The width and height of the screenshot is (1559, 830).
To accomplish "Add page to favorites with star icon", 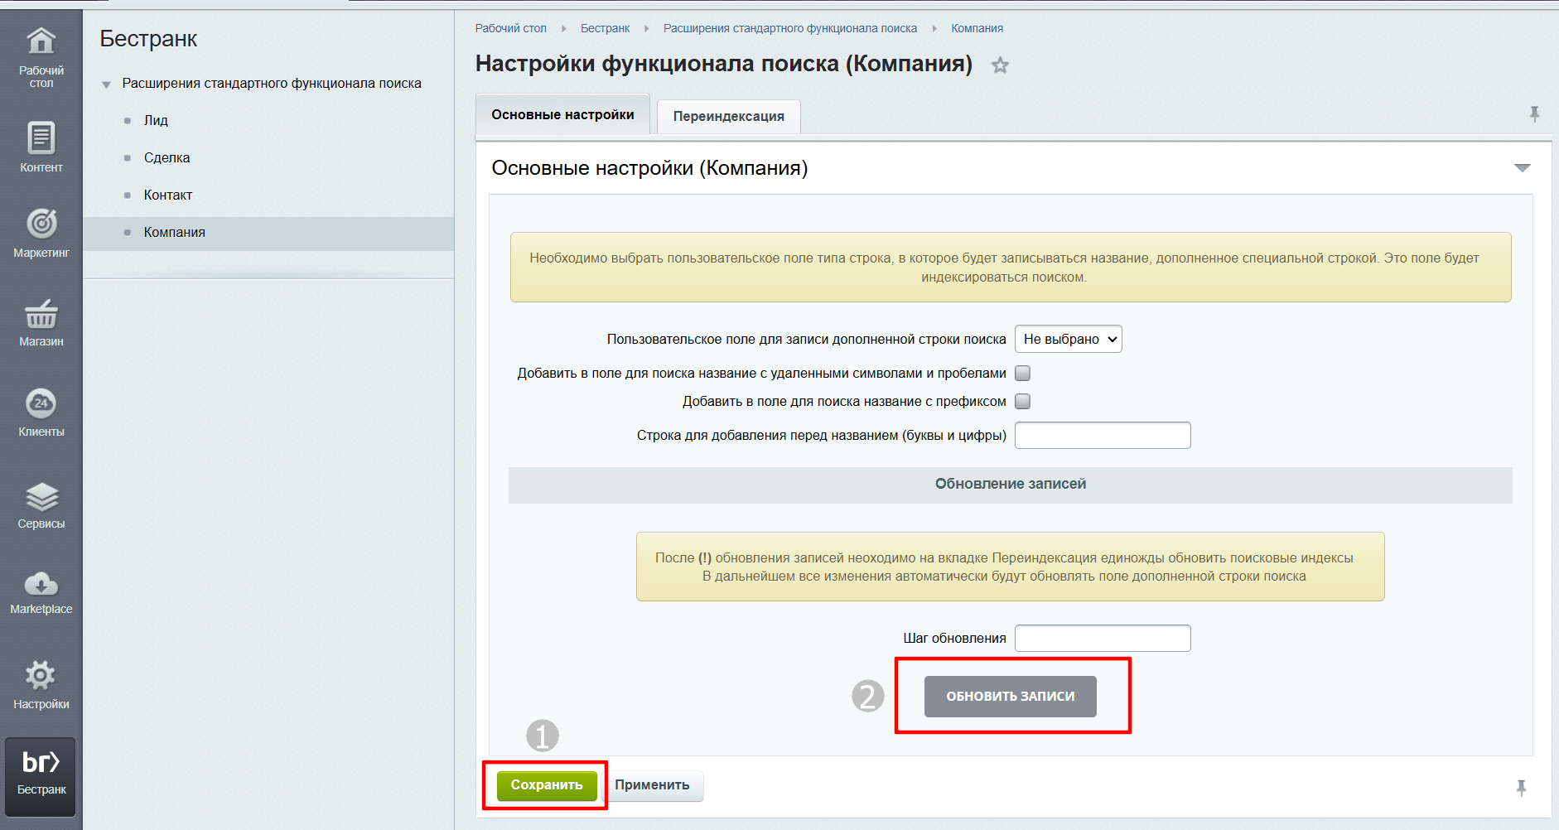I will [1000, 65].
